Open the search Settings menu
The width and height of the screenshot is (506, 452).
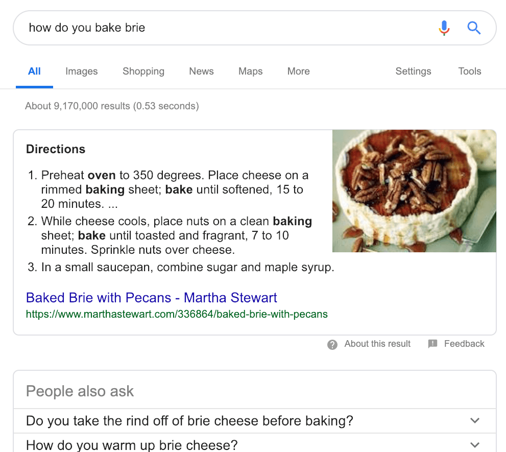click(413, 72)
